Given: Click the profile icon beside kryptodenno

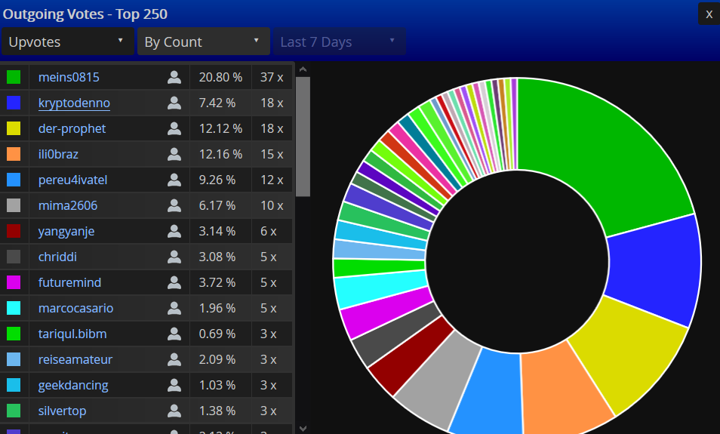Looking at the screenshot, I should pyautogui.click(x=174, y=103).
